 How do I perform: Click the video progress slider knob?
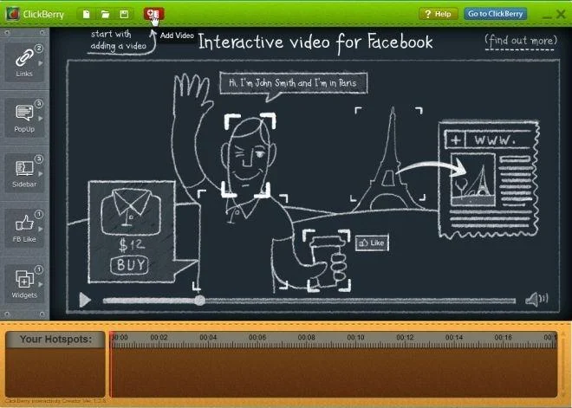point(199,301)
